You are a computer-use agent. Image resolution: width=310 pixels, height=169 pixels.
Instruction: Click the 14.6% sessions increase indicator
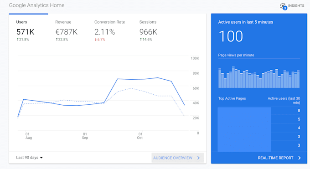pyautogui.click(x=146, y=40)
